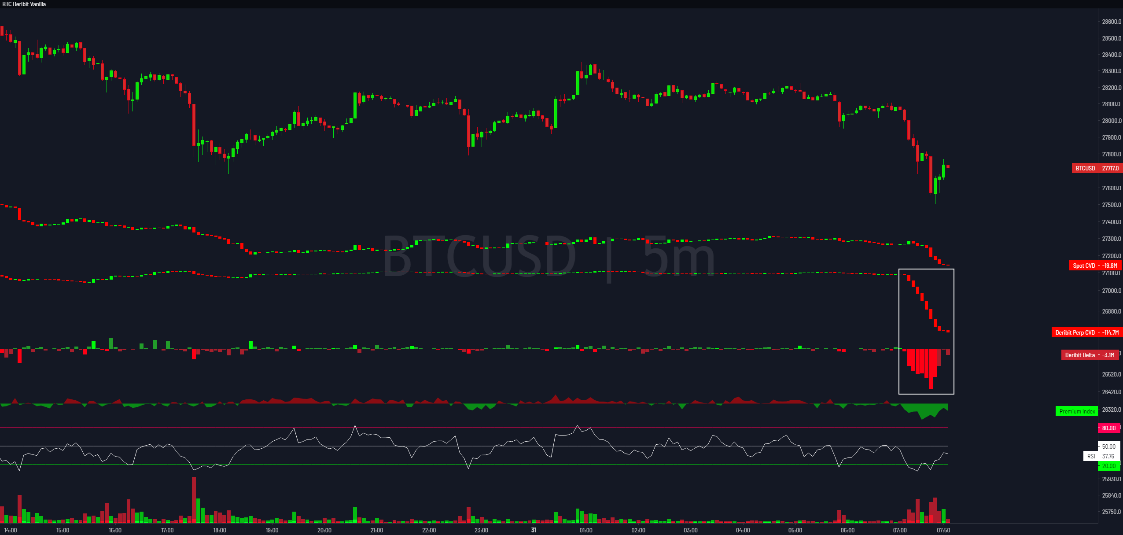Click the 04:00 time axis label
1123x535 pixels.
pos(743,530)
